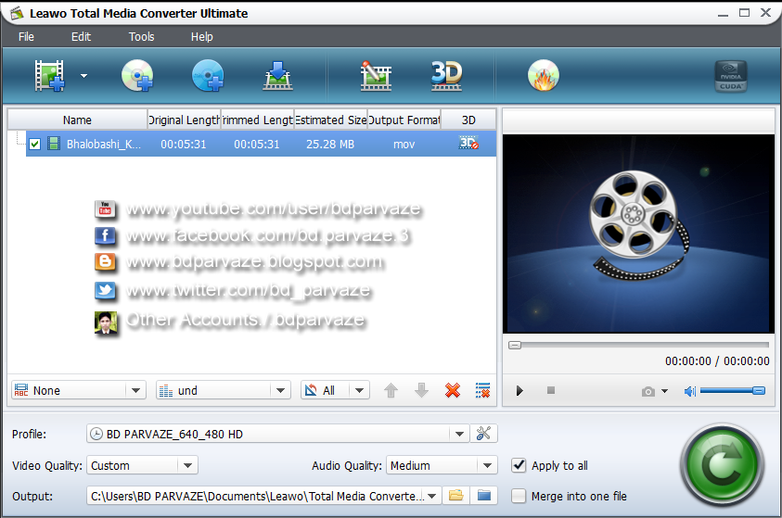
Task: Click the film reel preview area
Action: pos(638,234)
